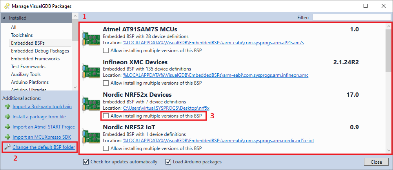
Task: Click down arrow of category list scrollbar
Action: point(75,87)
